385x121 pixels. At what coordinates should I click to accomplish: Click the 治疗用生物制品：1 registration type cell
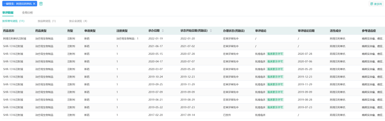click(x=127, y=39)
